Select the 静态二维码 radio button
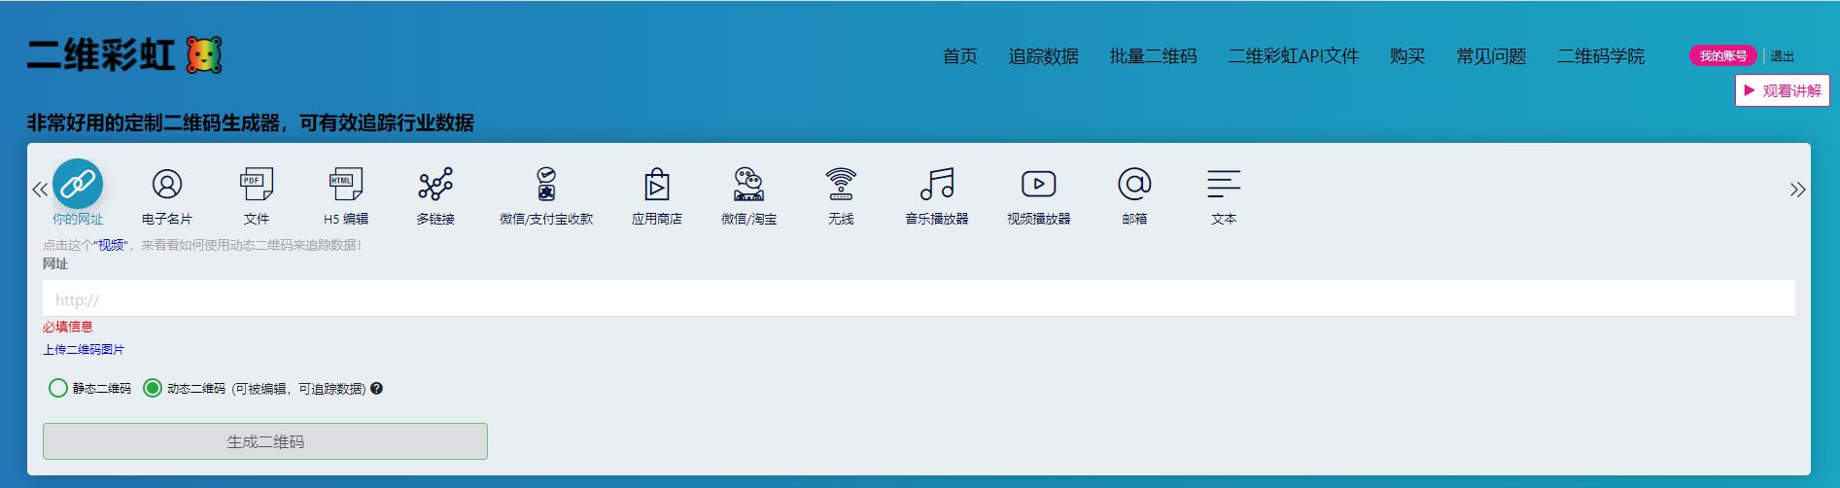The image size is (1840, 488). click(58, 388)
